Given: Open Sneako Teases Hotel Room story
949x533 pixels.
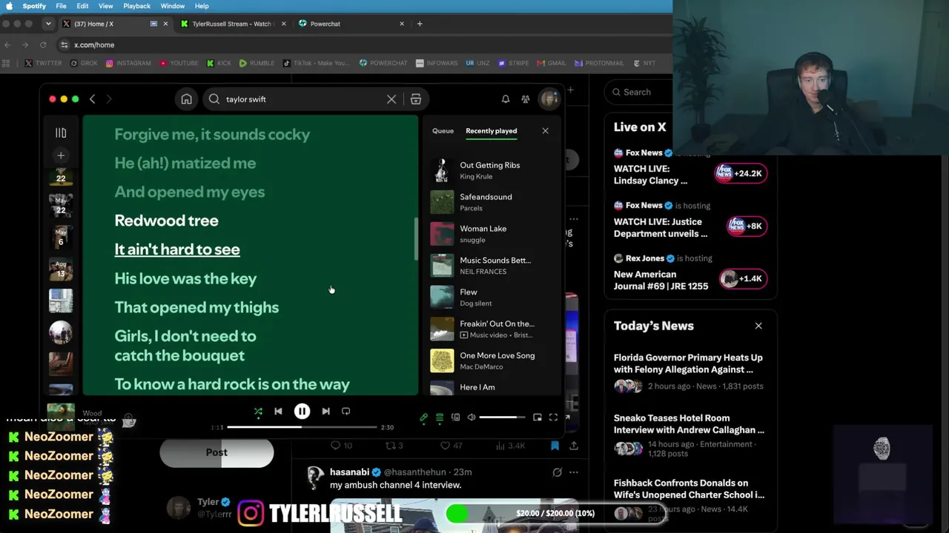Looking at the screenshot, I should coord(690,437).
